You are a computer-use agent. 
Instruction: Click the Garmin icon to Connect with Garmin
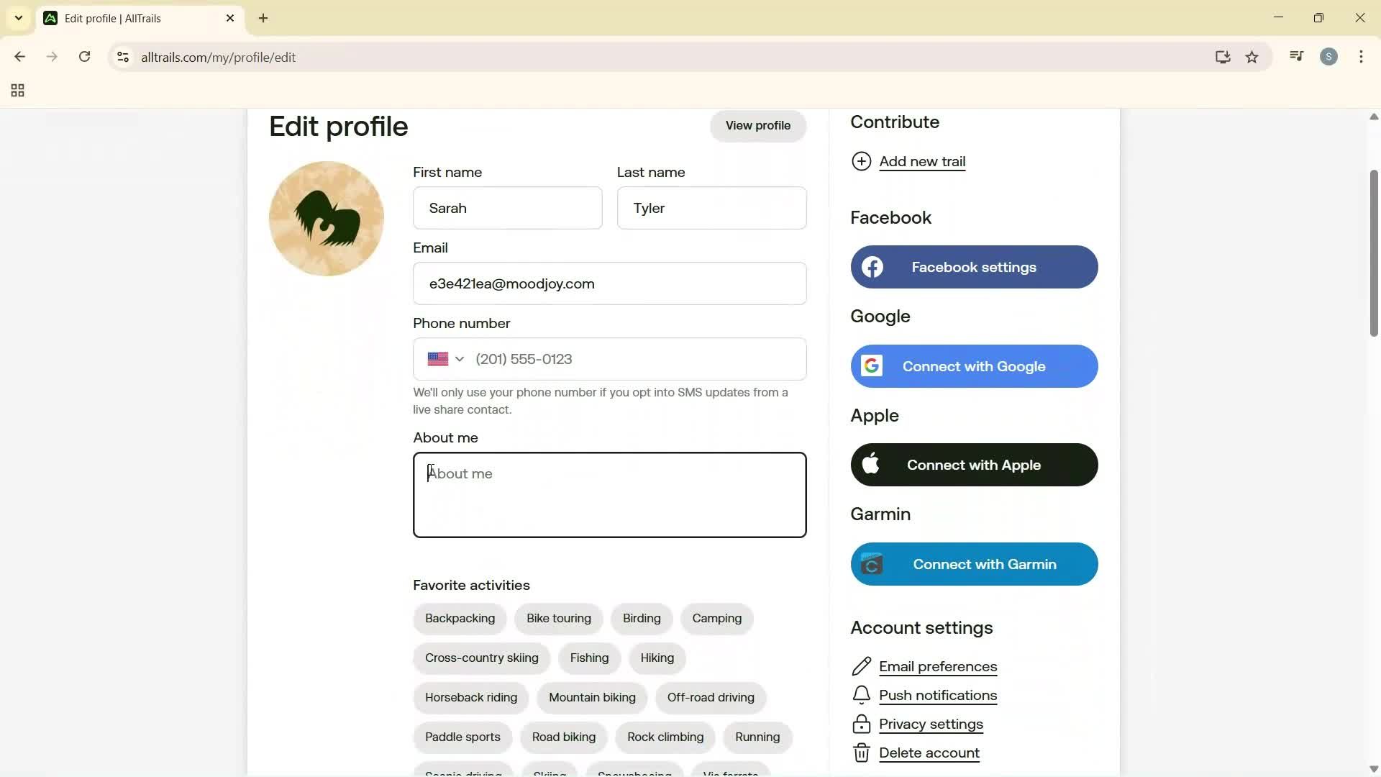tap(872, 564)
